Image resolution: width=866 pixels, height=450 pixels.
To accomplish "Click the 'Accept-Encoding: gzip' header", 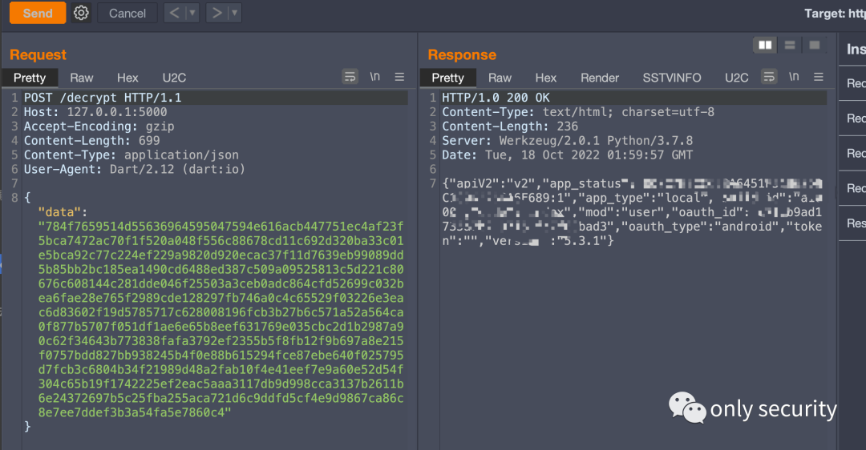I will pyautogui.click(x=99, y=127).
